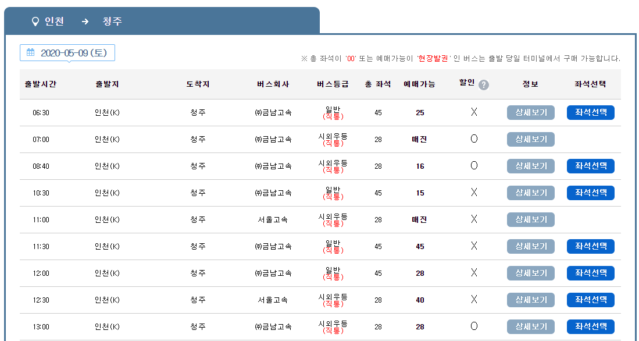Click the 11:00 departure time
The image size is (639, 341).
(x=41, y=220)
